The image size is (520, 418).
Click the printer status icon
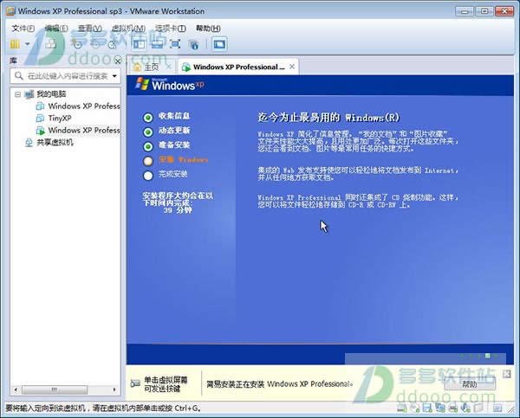(x=453, y=408)
